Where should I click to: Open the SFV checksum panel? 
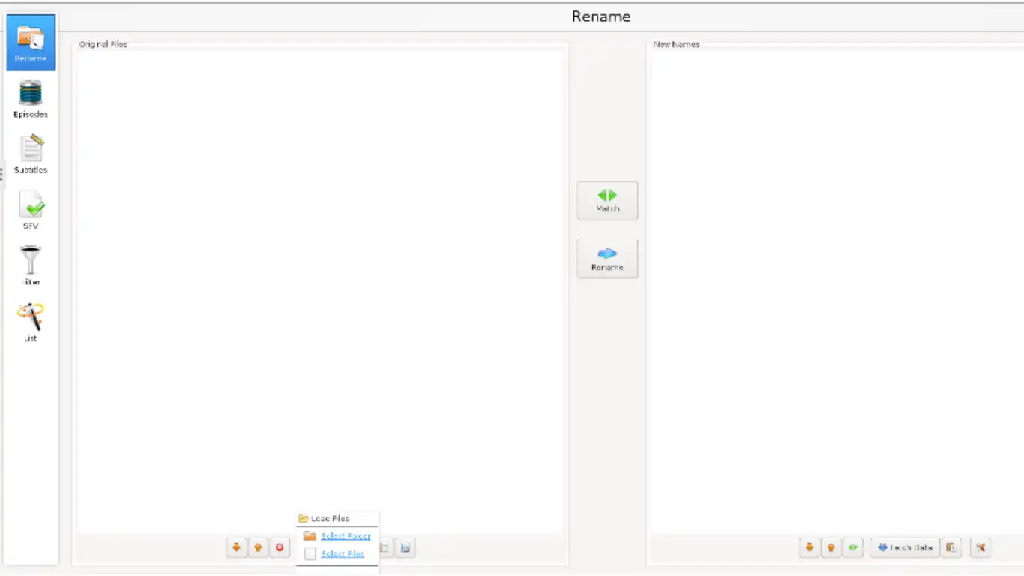[31, 210]
